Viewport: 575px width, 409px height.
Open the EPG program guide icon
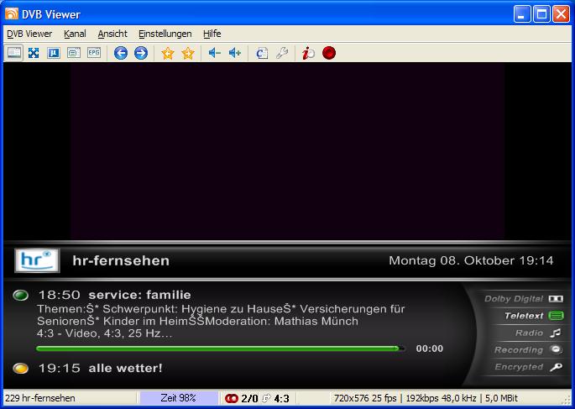pyautogui.click(x=94, y=53)
